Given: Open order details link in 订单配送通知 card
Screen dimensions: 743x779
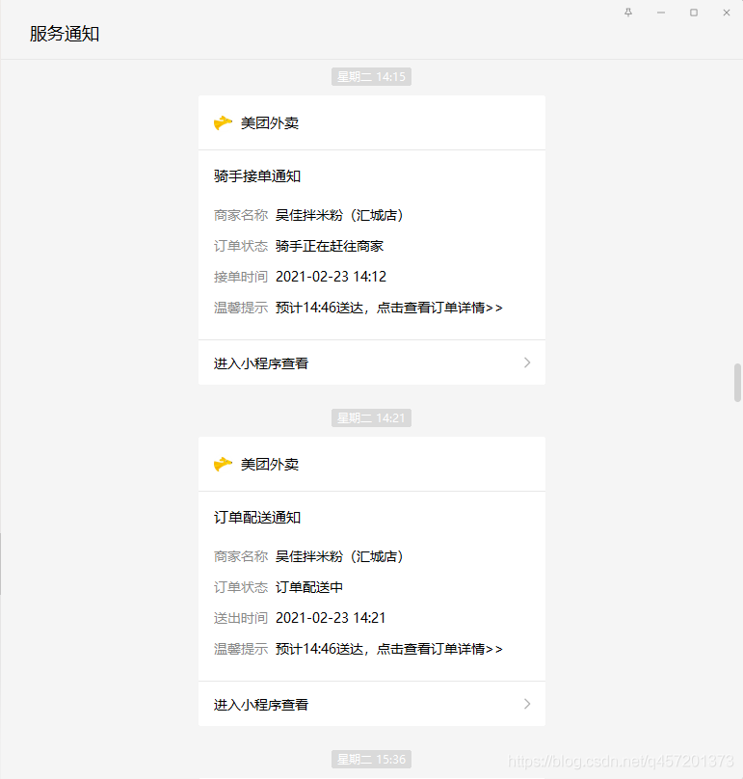Looking at the screenshot, I should [439, 650].
